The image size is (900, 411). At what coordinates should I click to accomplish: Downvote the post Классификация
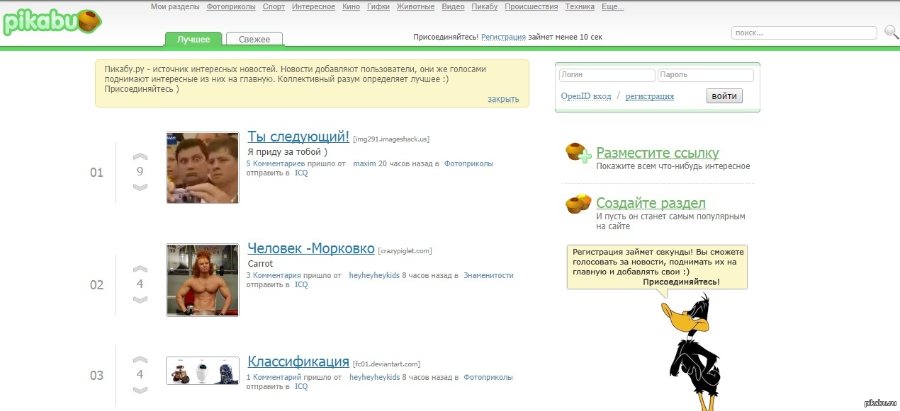(x=140, y=390)
